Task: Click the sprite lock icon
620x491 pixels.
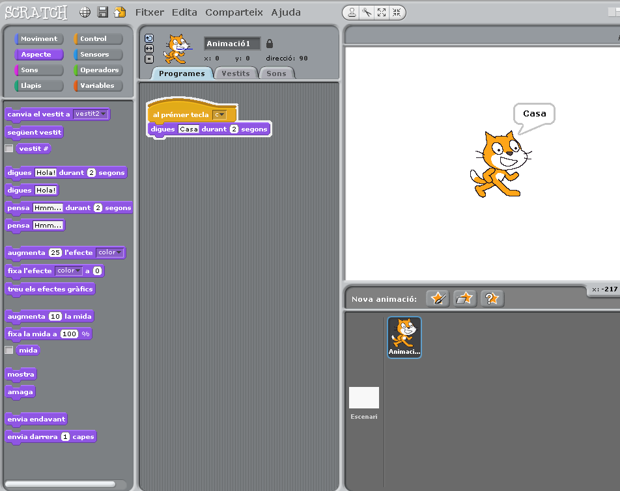Action: pos(269,44)
